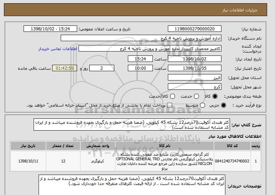The width and height of the screenshot is (275, 195).
Task: Select the متوسط purchase type radio
Action: pos(202,105)
